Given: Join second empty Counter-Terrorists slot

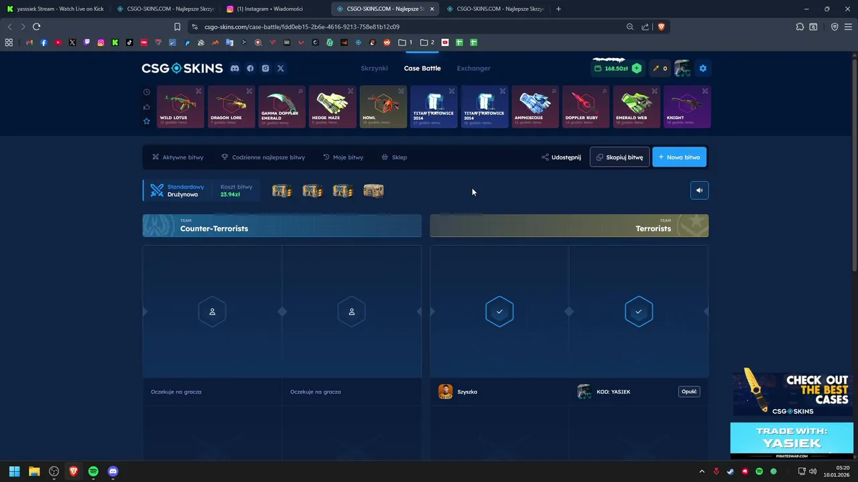Looking at the screenshot, I should coord(351,311).
